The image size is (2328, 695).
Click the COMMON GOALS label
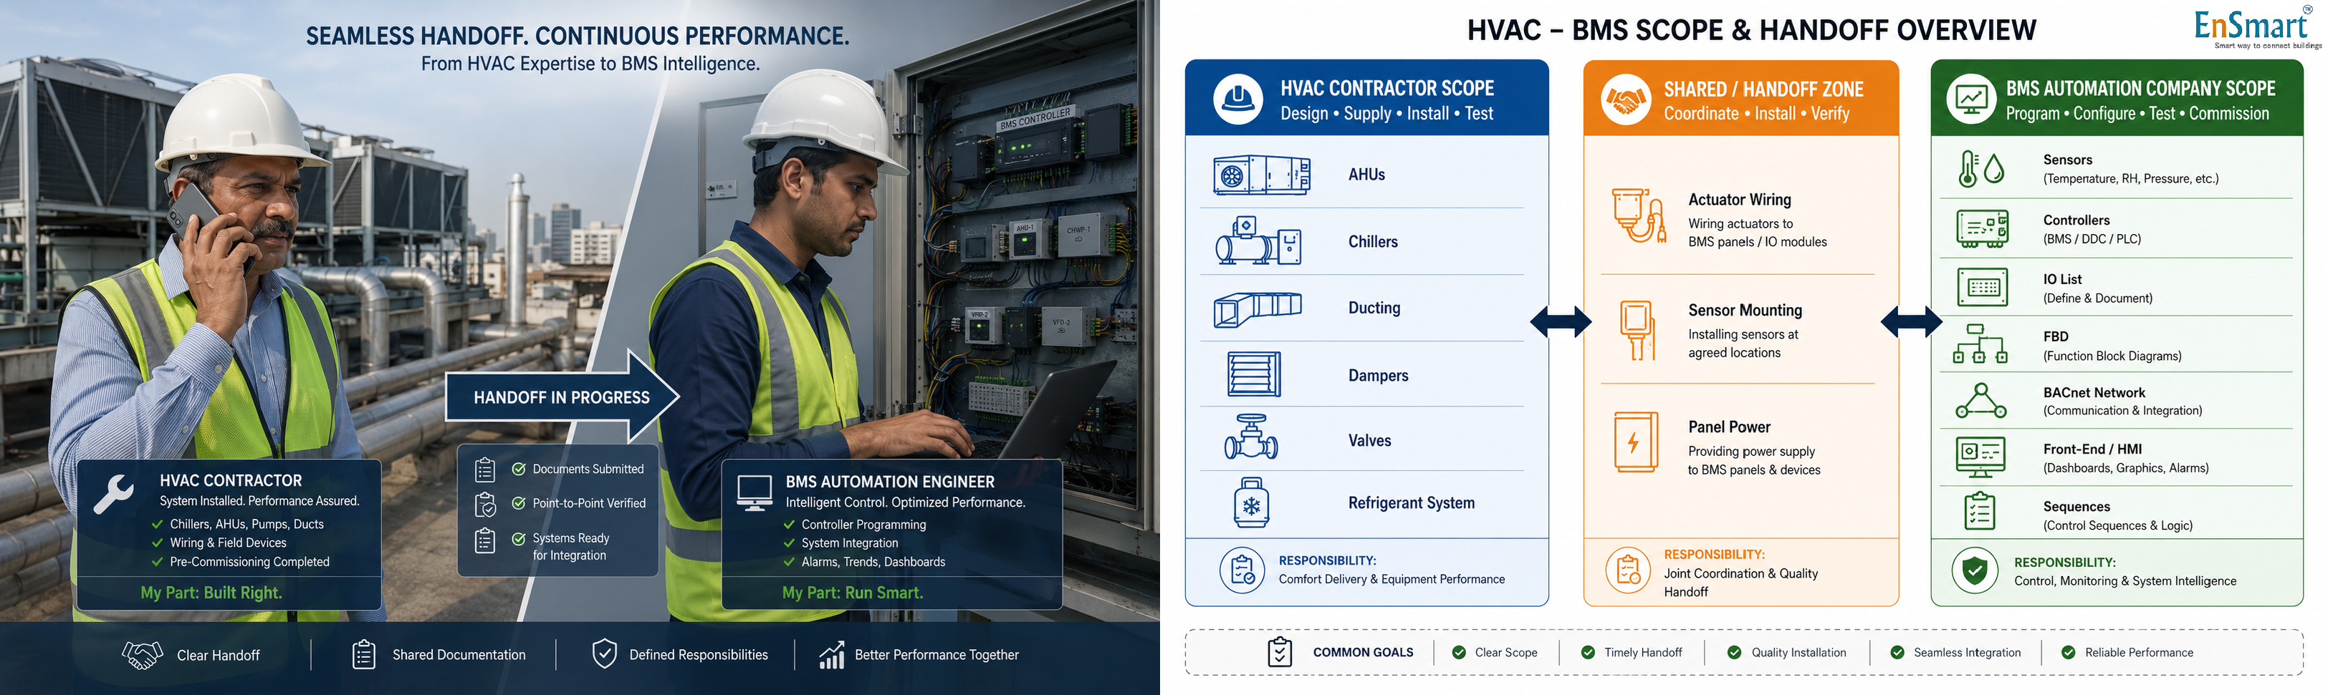point(1362,653)
